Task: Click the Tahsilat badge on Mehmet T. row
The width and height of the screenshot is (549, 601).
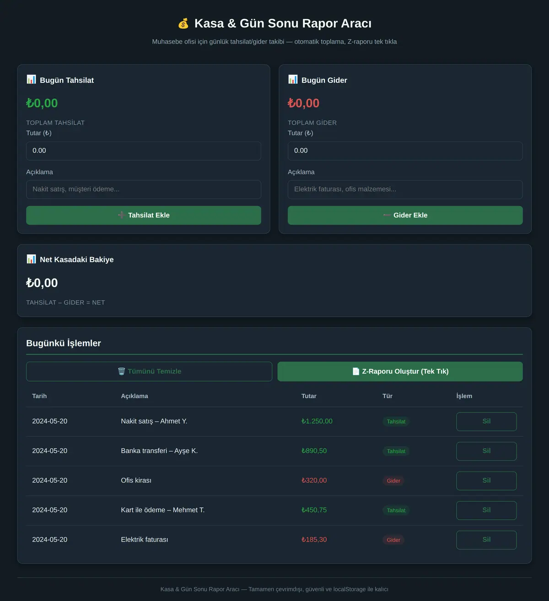Action: (x=396, y=510)
